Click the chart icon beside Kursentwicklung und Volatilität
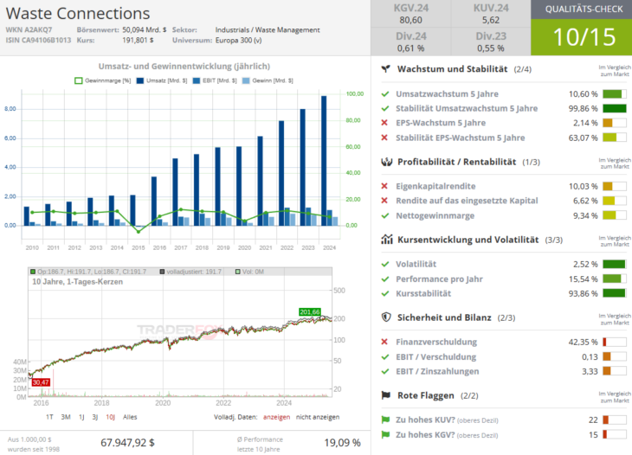The width and height of the screenshot is (632, 455). tap(386, 240)
